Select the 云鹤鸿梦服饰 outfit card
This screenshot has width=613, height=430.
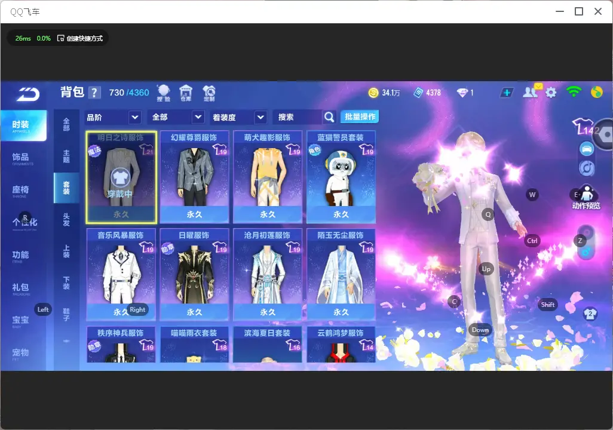click(341, 345)
